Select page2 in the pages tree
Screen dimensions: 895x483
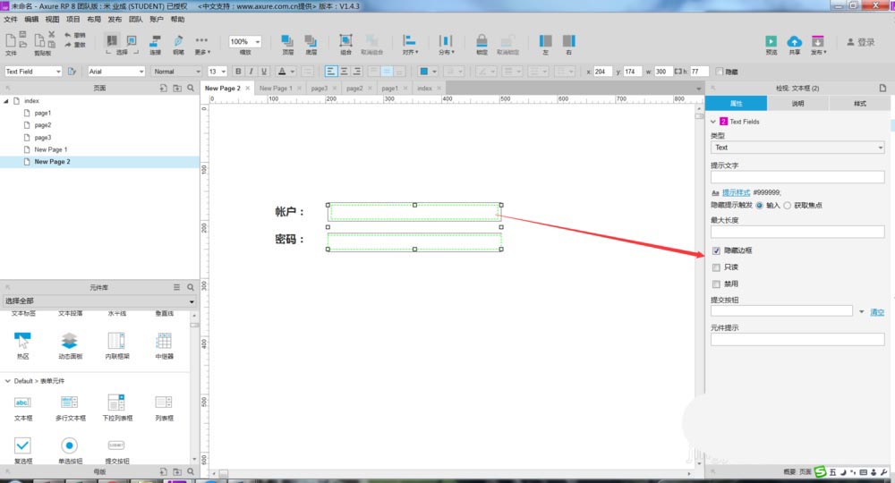pos(43,125)
